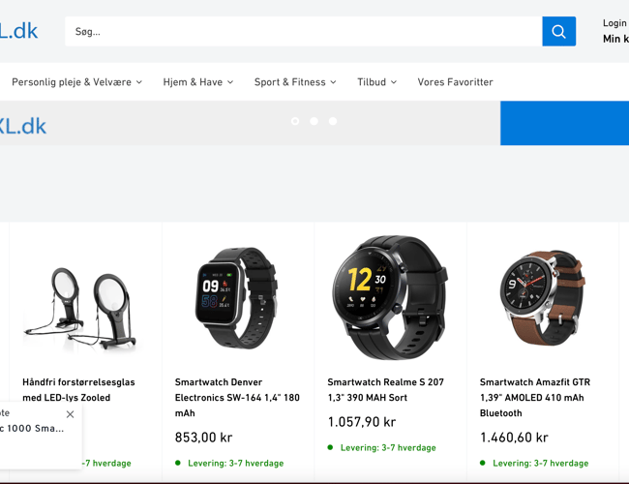Focus the Søg... search field

coord(304,31)
